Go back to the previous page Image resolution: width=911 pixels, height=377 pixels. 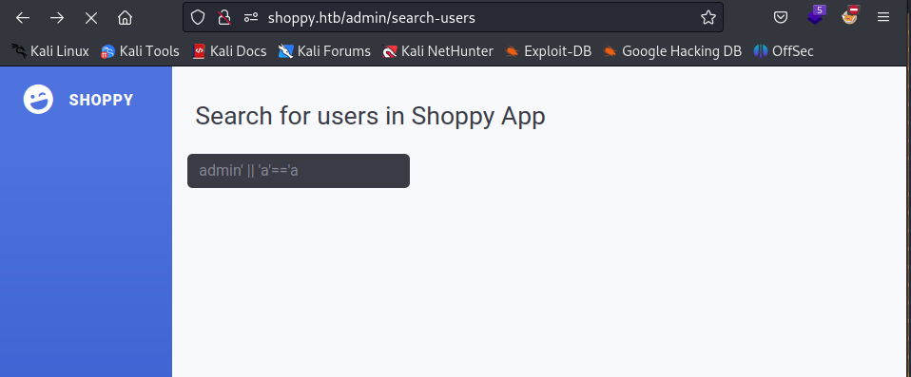23,18
